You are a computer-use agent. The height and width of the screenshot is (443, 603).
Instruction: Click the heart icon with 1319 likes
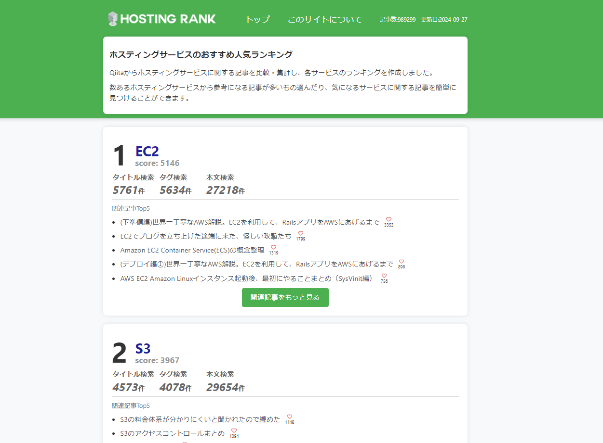(273, 248)
